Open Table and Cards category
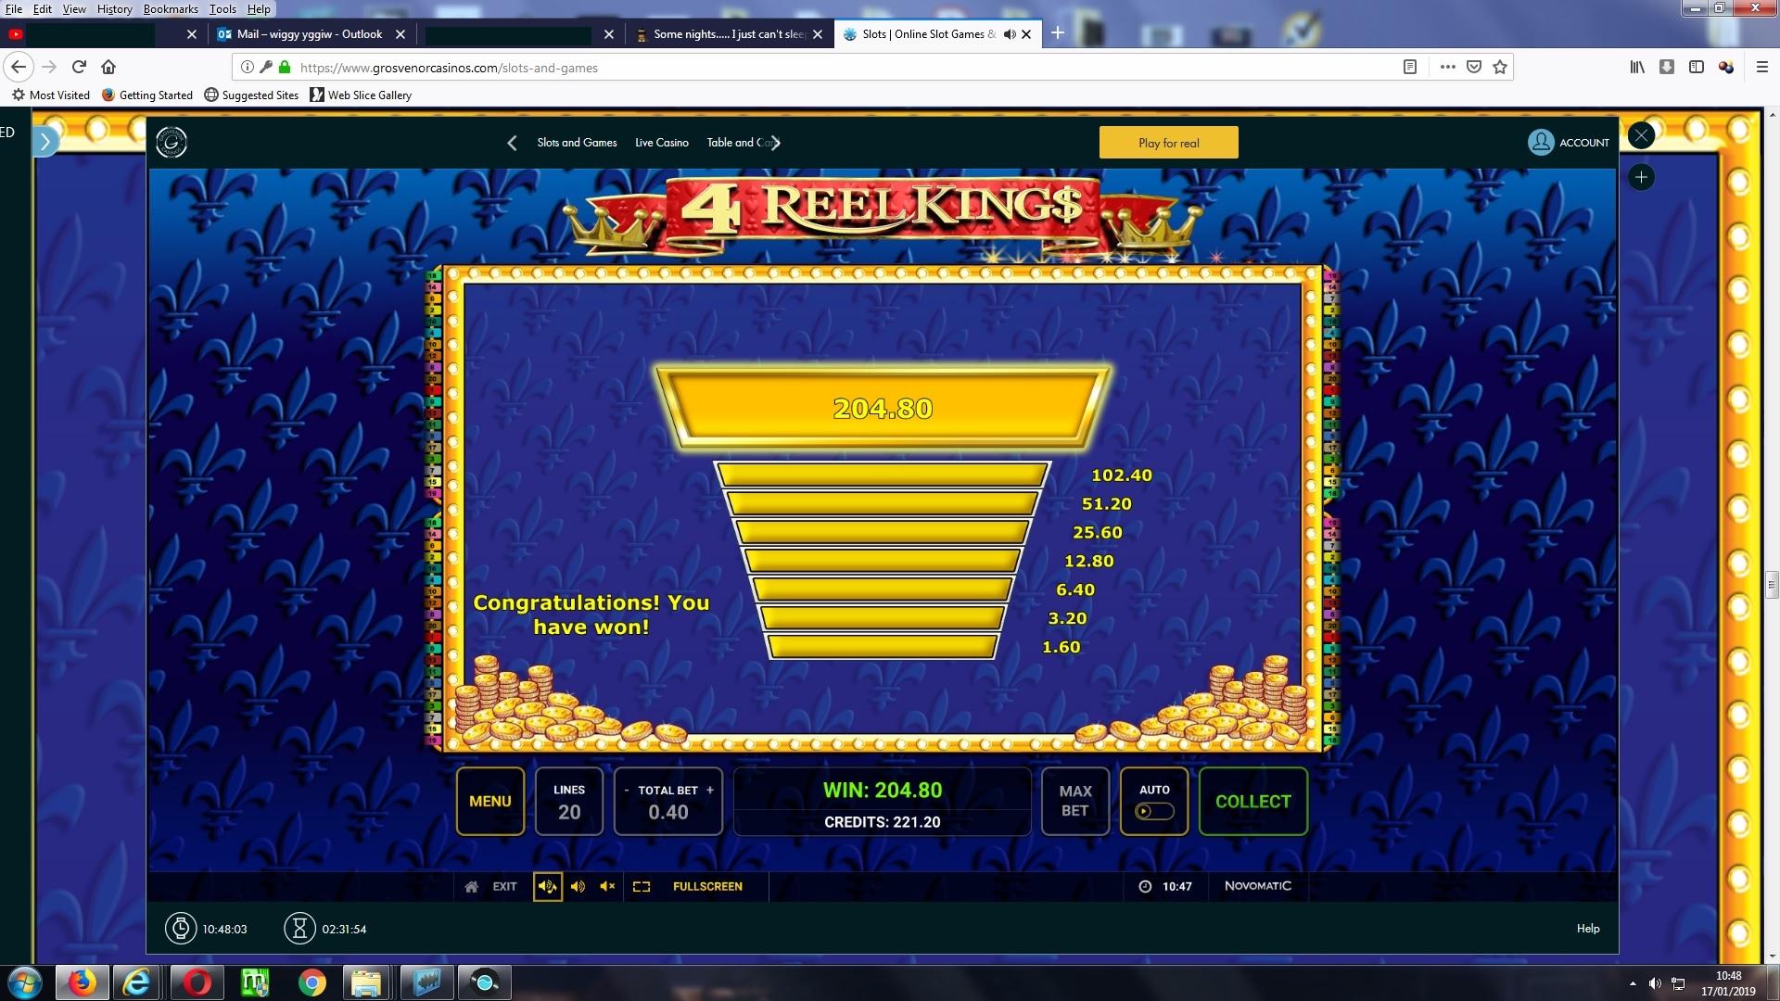The image size is (1780, 1001). click(x=738, y=143)
